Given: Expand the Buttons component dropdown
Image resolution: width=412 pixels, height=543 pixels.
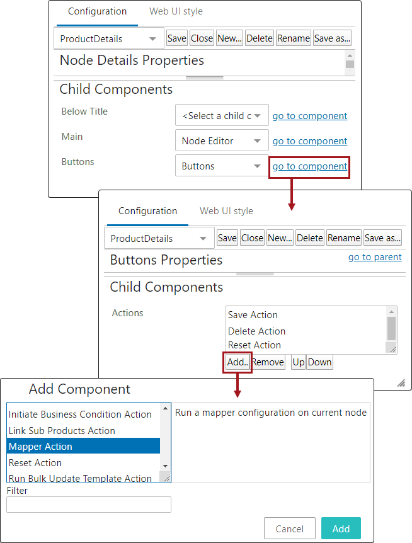Looking at the screenshot, I should click(x=222, y=166).
